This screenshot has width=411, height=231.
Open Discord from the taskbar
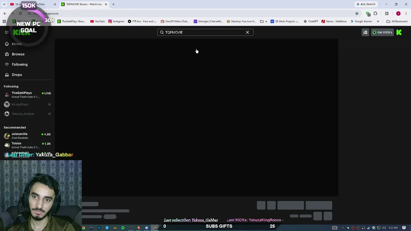click(x=146, y=228)
